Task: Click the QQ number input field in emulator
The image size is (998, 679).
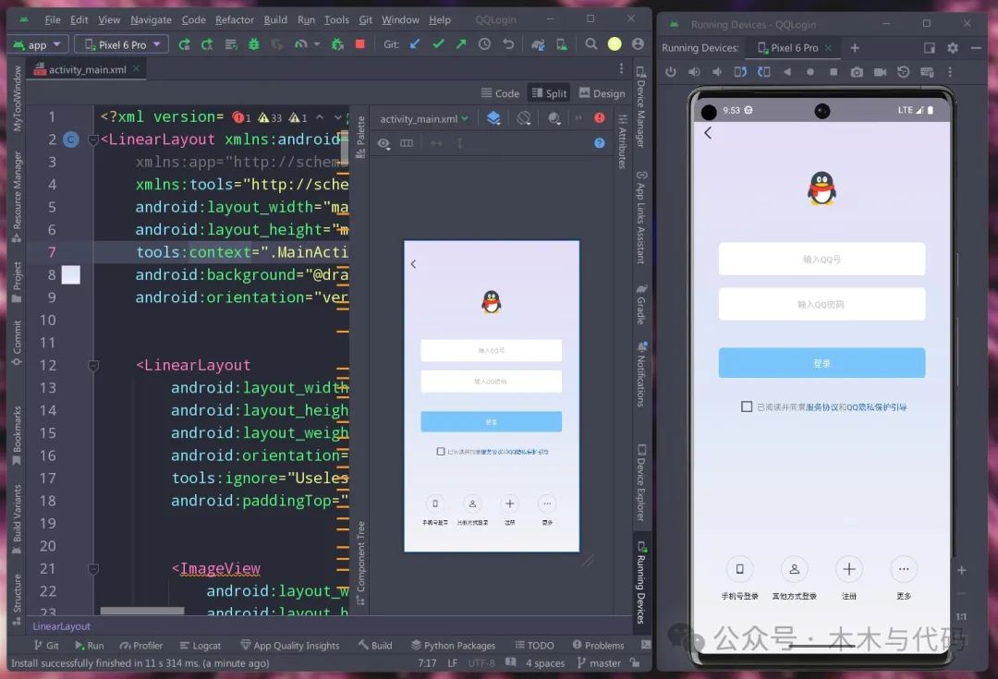Action: tap(822, 259)
